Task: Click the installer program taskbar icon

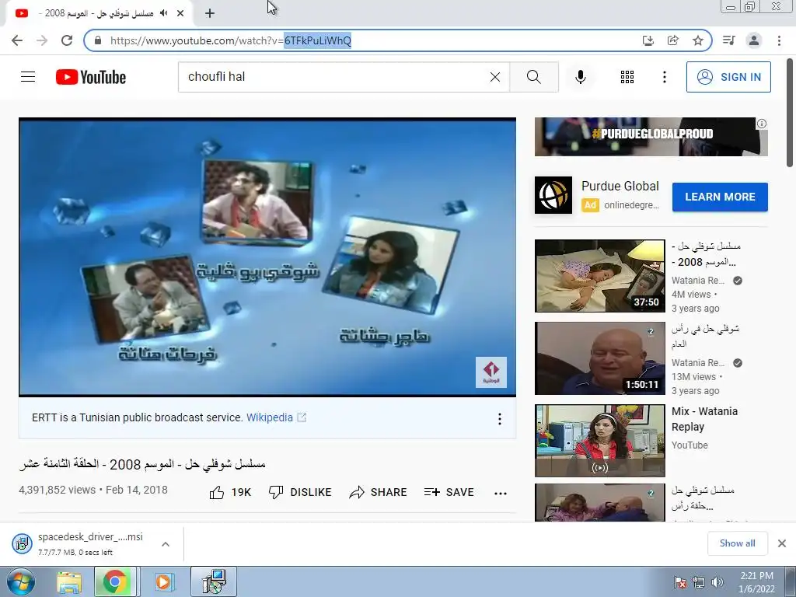Action: [x=214, y=581]
